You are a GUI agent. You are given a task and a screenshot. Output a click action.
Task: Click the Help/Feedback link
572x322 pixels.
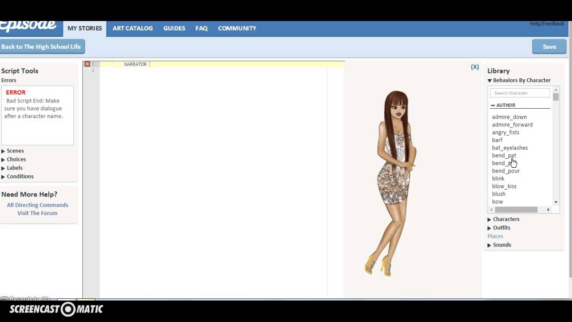(x=547, y=24)
